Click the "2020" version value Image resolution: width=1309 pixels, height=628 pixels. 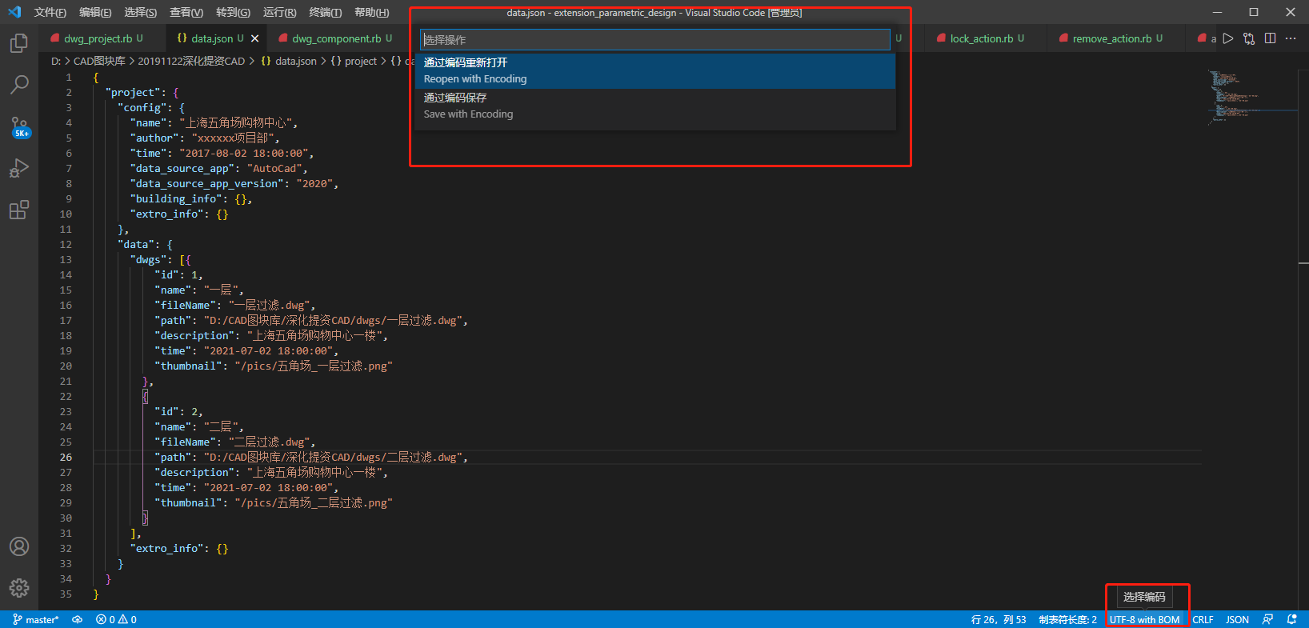point(314,184)
